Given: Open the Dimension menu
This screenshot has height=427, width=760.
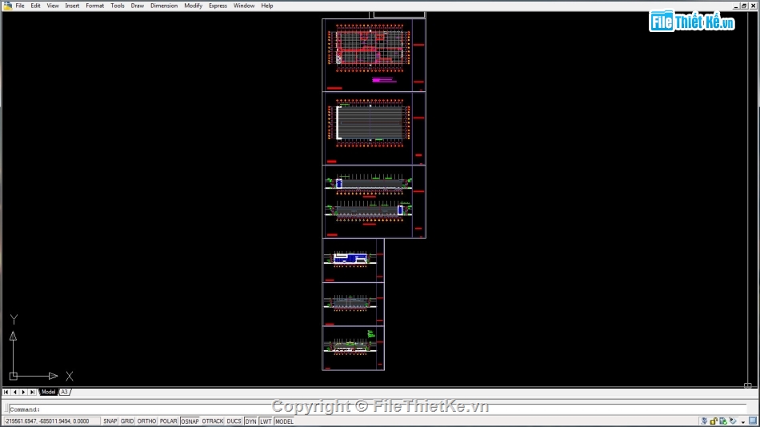Looking at the screenshot, I should [164, 6].
